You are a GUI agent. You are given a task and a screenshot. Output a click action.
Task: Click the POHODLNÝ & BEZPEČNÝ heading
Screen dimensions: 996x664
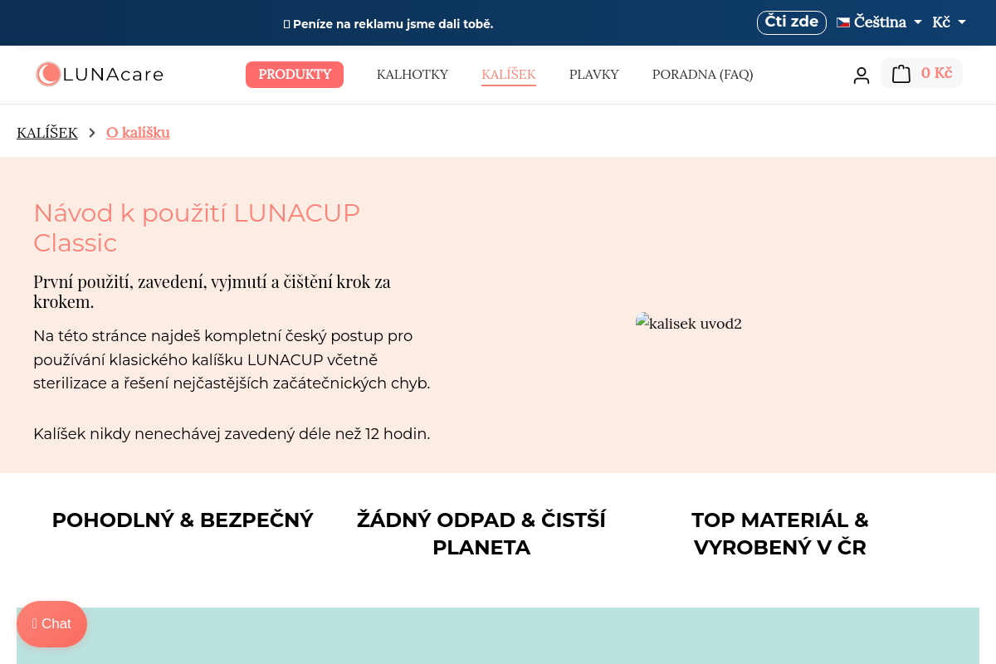coord(183,520)
